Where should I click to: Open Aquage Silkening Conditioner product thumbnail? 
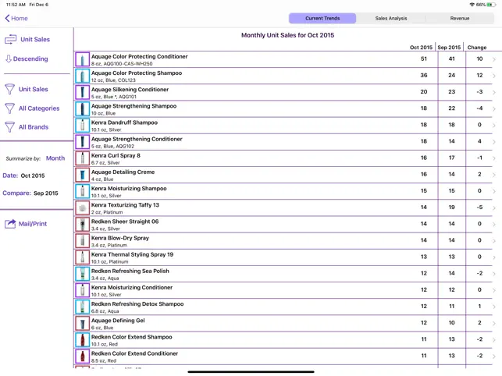point(82,93)
